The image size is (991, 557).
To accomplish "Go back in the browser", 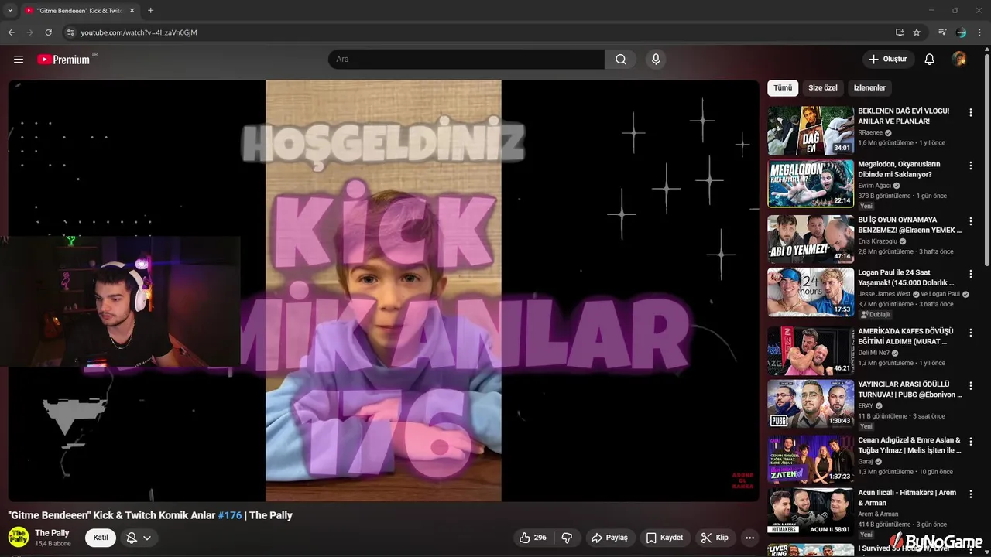I will pyautogui.click(x=12, y=32).
